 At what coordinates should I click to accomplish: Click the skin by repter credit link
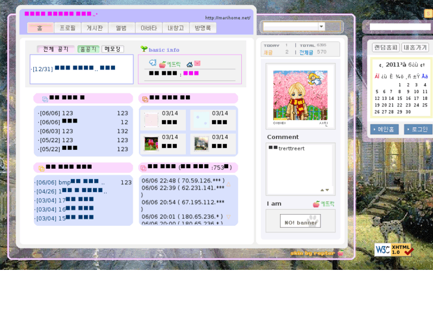[x=313, y=253]
